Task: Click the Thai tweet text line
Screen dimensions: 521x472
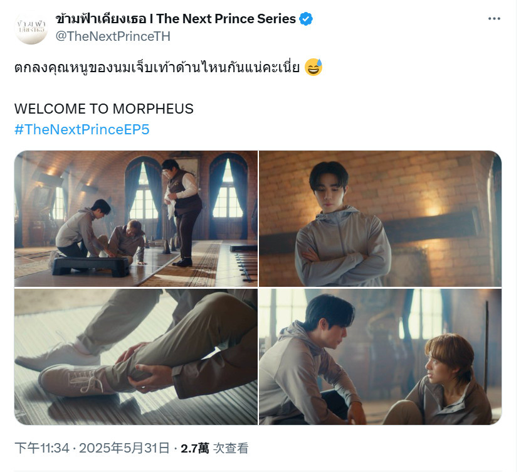Action: 157,68
